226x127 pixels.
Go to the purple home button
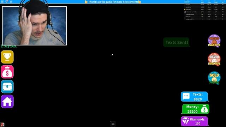click(7, 102)
